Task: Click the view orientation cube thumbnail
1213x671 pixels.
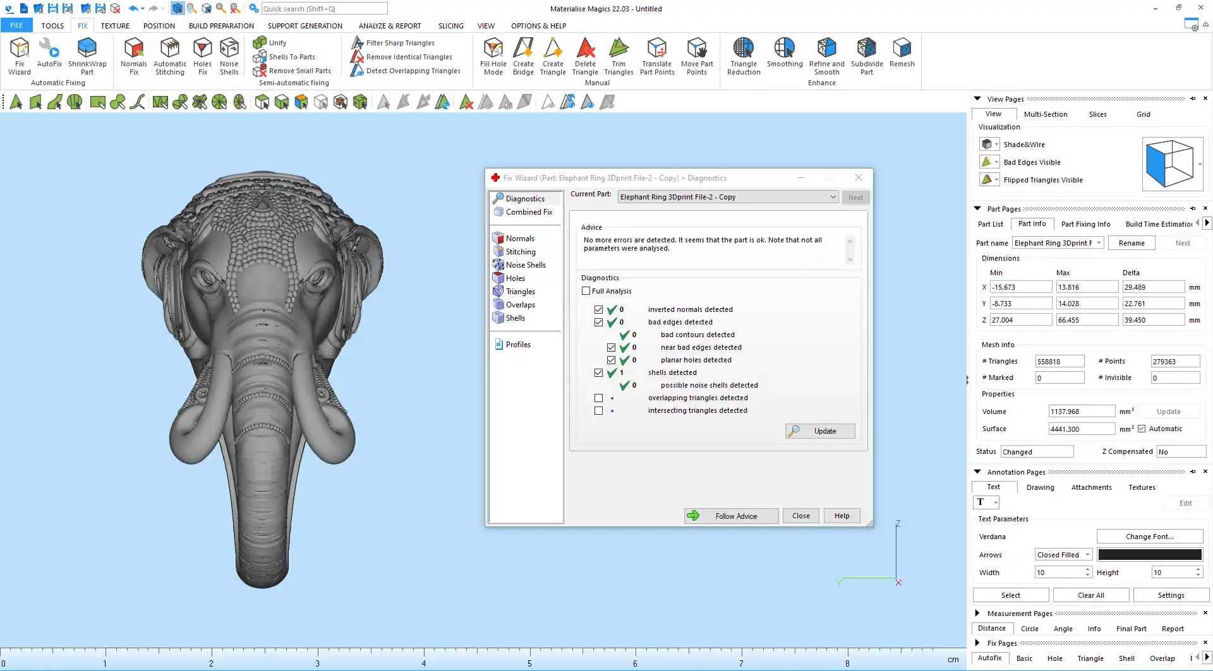Action: pos(1170,164)
